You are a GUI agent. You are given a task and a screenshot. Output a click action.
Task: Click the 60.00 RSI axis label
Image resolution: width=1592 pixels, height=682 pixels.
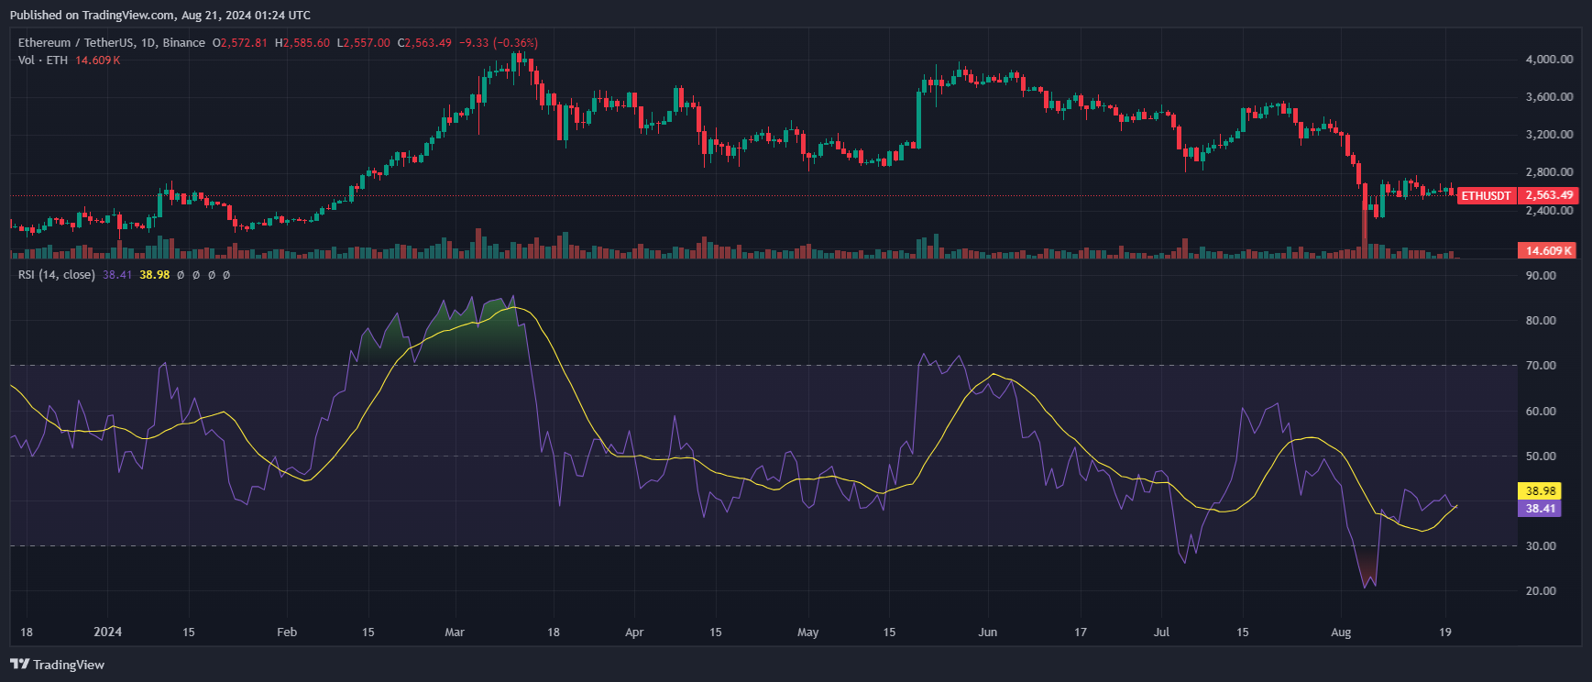click(1541, 412)
